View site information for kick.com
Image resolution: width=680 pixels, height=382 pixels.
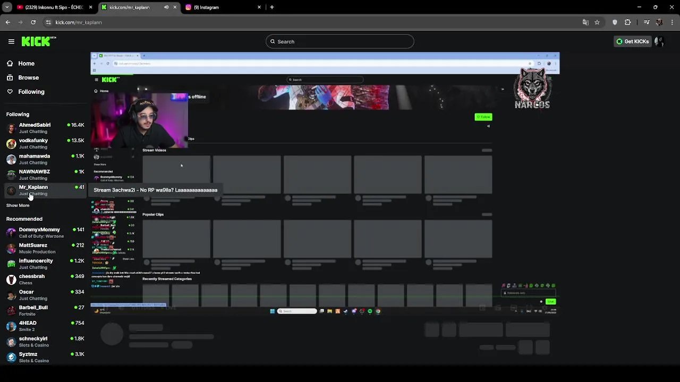[48, 22]
